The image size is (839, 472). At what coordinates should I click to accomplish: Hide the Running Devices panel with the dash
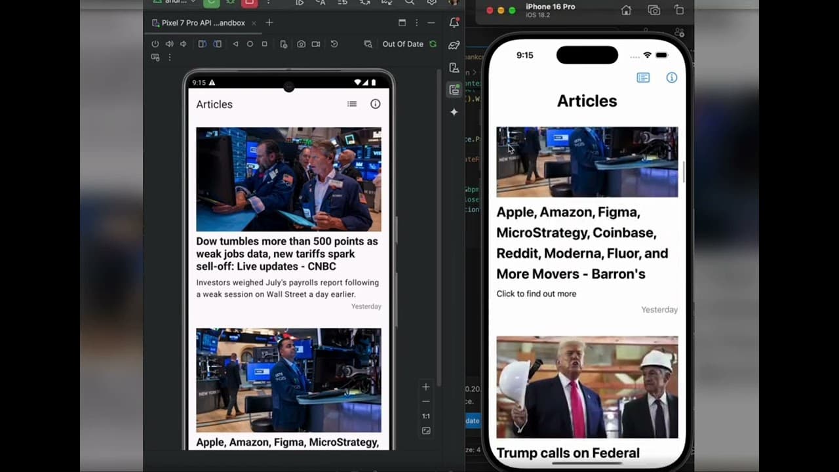431,22
